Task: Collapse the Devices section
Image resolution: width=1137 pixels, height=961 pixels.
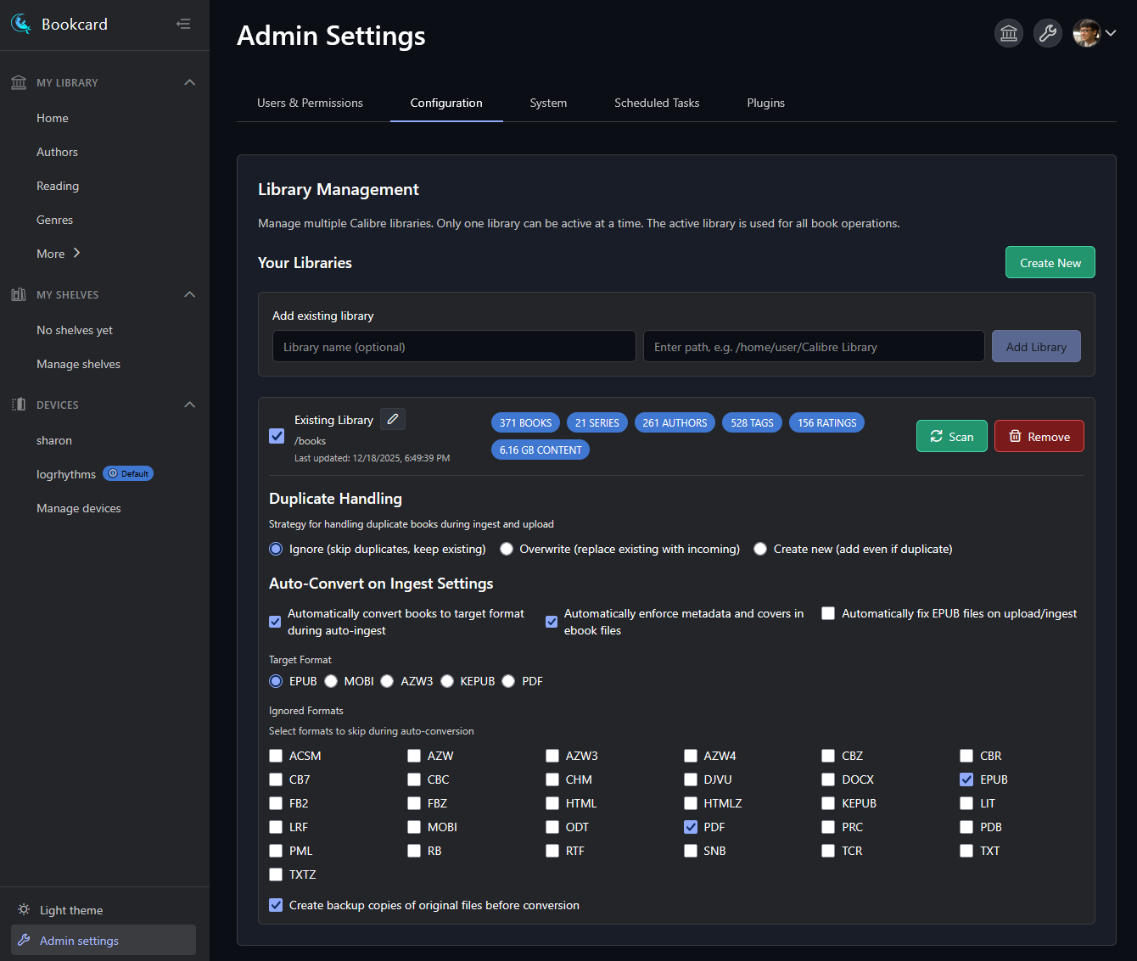Action: (190, 405)
